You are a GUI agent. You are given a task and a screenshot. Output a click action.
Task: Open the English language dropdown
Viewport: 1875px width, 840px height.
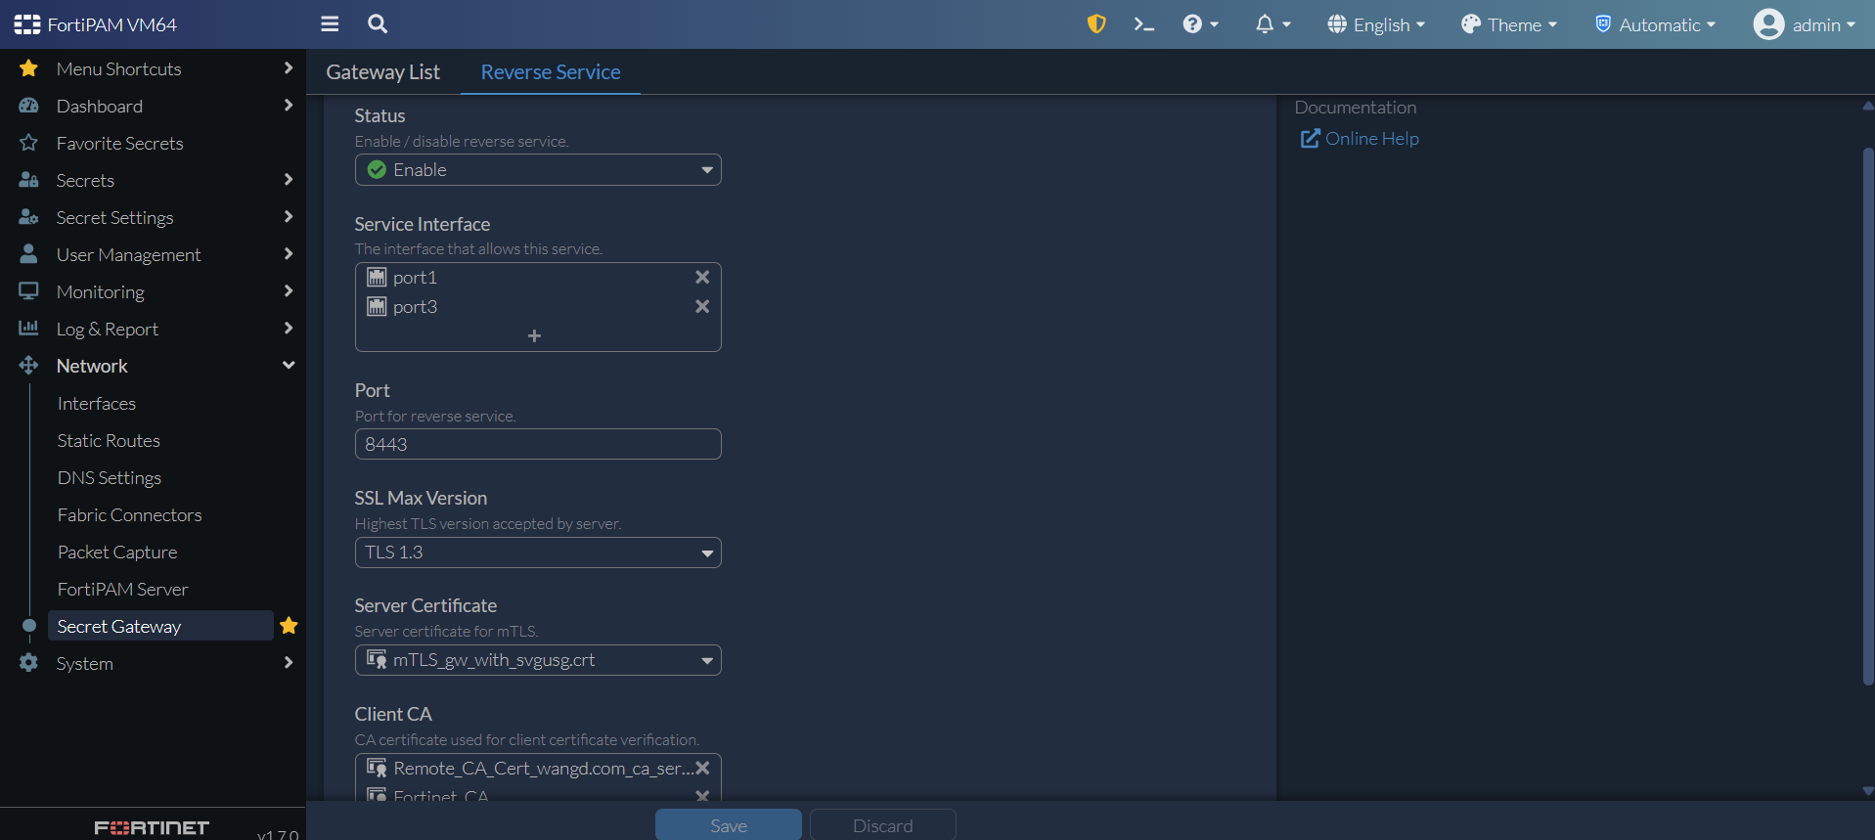1376,24
